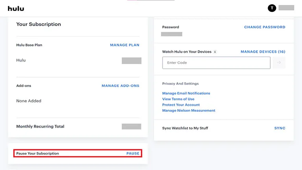Click the account name next to the avatar
Viewport: 302px width, 170px height.
click(x=286, y=8)
